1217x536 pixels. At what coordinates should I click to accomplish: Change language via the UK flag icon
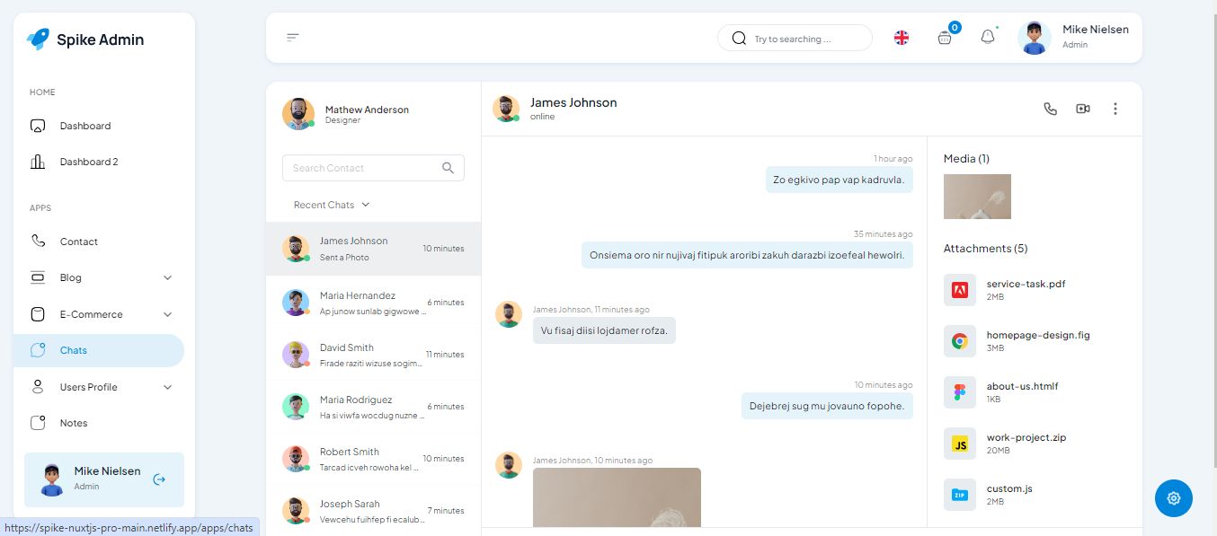coord(901,38)
